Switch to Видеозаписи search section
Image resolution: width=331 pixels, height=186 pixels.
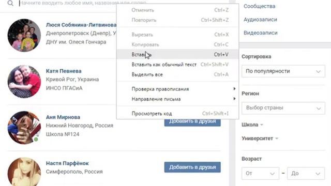coord(261,33)
